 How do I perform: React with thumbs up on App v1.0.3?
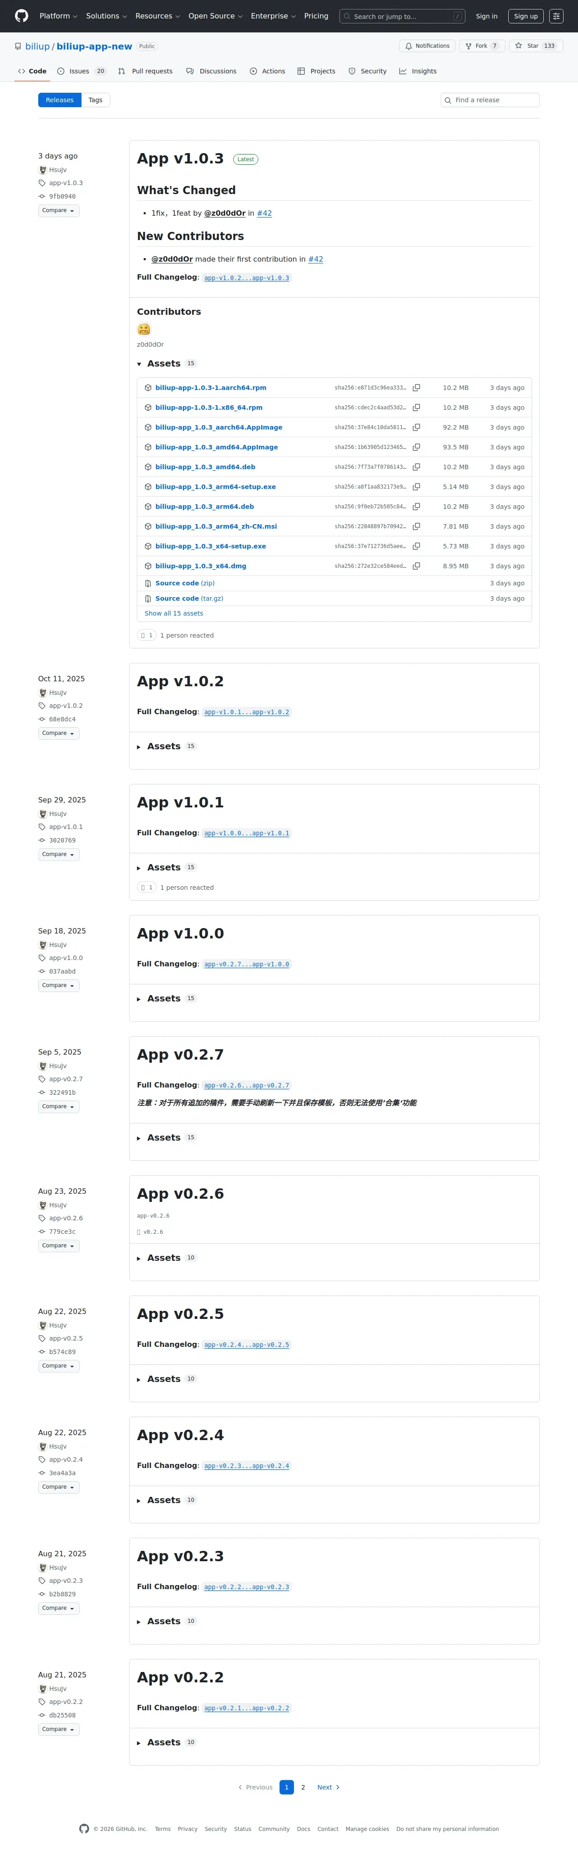pyautogui.click(x=147, y=636)
